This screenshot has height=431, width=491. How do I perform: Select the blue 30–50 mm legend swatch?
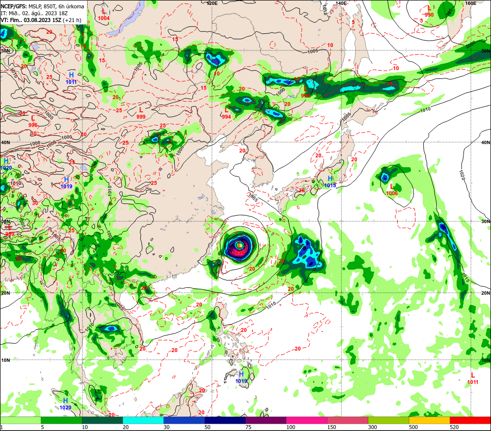(x=184, y=420)
